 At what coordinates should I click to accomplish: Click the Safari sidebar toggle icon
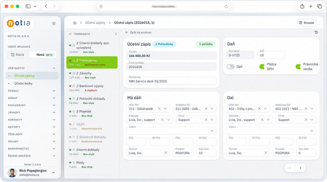[x=28, y=6]
